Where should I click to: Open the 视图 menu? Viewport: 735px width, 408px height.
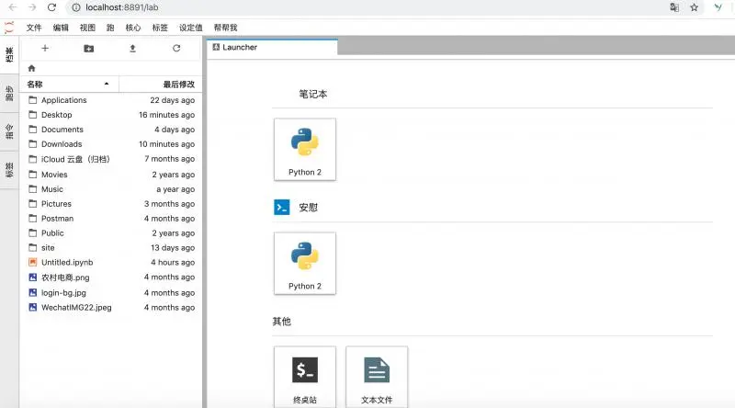[x=87, y=28]
